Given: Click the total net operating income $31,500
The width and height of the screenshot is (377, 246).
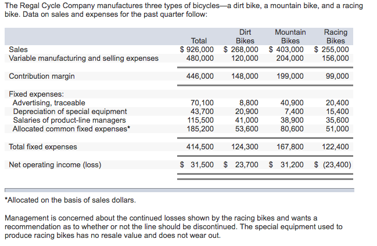Looking at the screenshot, I should coord(196,165).
